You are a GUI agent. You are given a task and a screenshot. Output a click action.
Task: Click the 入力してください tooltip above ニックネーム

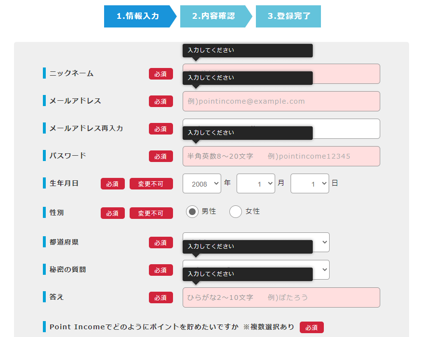(x=247, y=50)
